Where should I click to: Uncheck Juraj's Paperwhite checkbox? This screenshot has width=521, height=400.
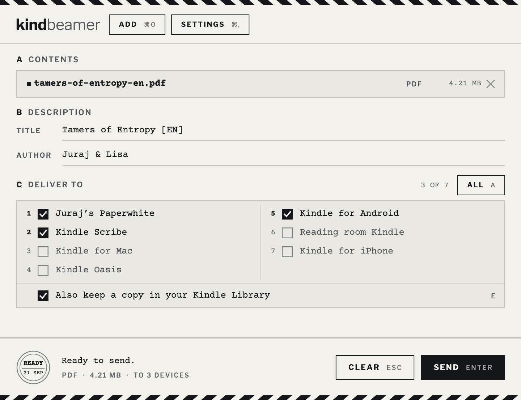[x=43, y=214]
